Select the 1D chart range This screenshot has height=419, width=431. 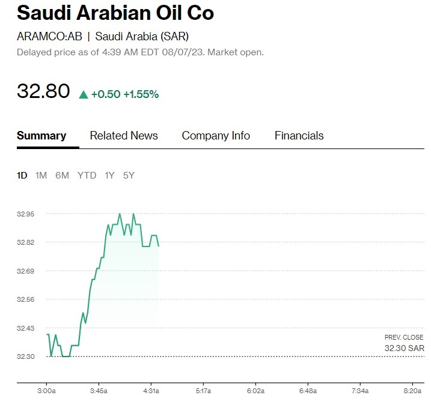22,176
